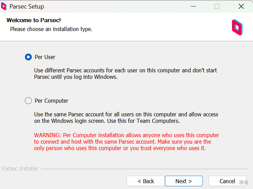Click the "Welcome to Parsec!" heading
Image resolution: width=253 pixels, height=189 pixels.
[x=33, y=20]
